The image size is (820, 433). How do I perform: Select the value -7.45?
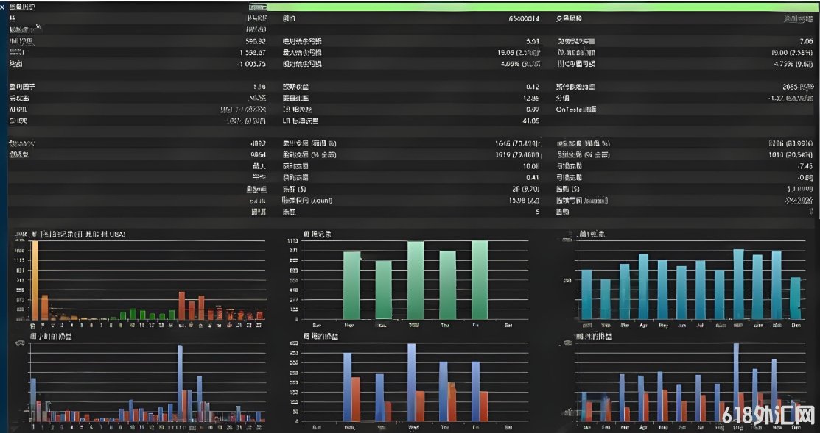pyautogui.click(x=805, y=166)
